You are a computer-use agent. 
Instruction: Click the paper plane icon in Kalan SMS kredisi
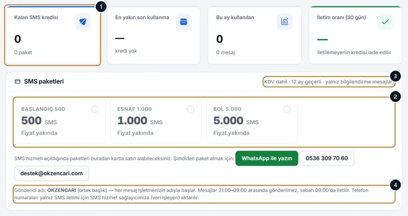pos(83,21)
